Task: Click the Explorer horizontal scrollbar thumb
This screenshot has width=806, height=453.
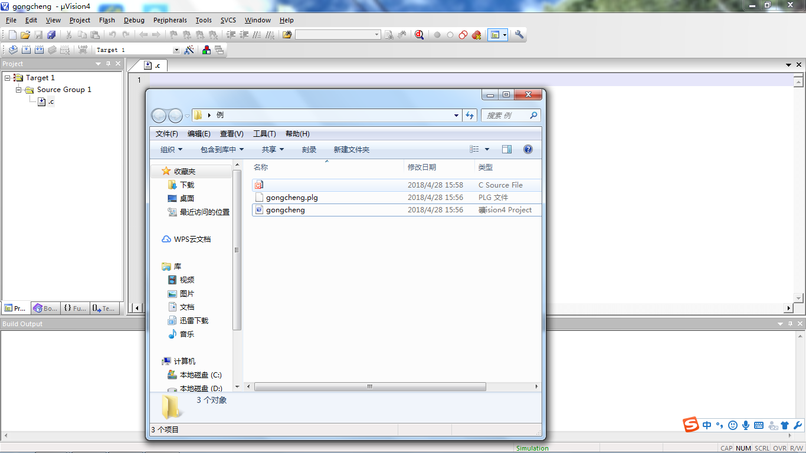Action: (370, 387)
